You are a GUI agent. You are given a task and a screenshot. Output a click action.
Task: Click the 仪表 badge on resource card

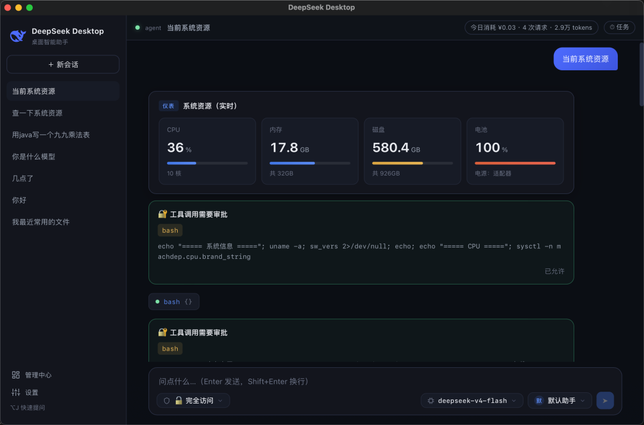pyautogui.click(x=168, y=106)
